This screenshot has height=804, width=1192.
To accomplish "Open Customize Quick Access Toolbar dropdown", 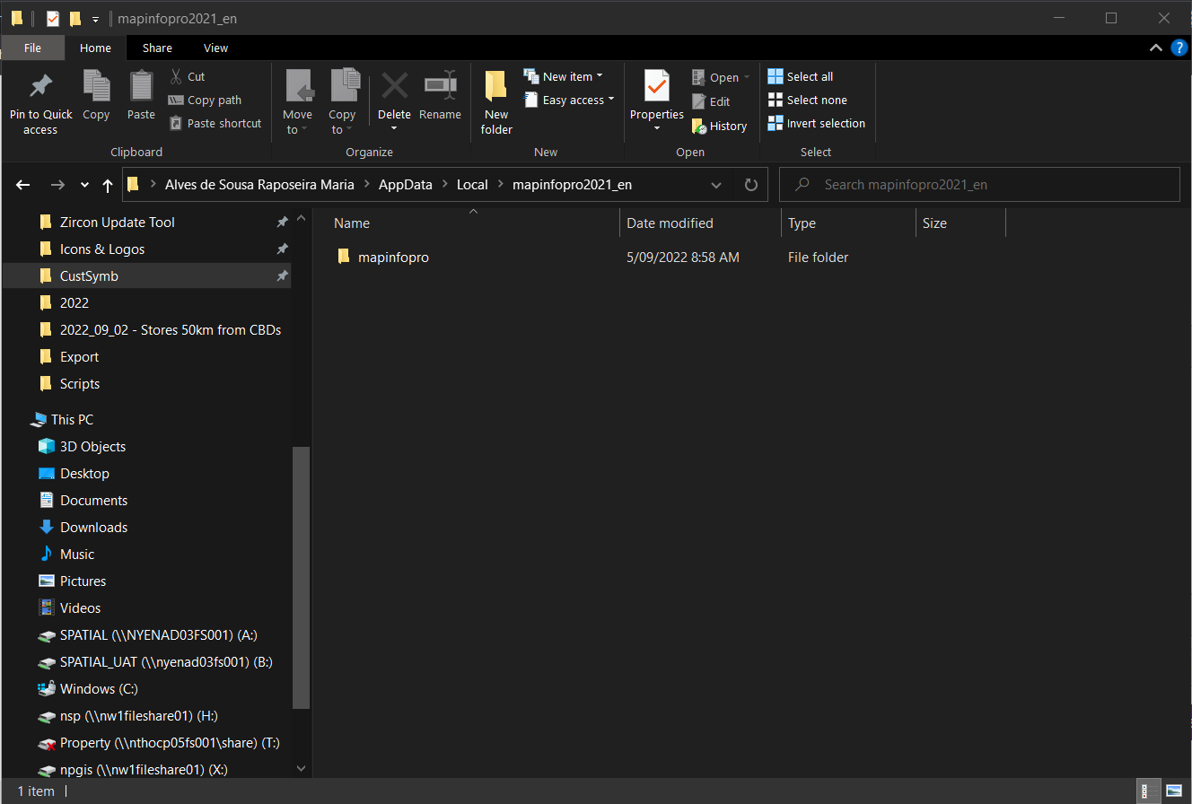I will tap(95, 19).
